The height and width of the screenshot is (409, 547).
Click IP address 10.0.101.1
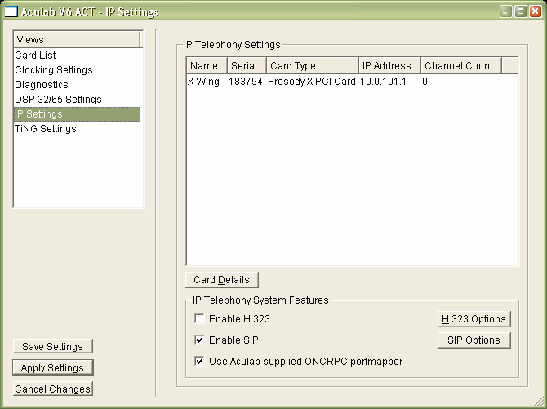(x=383, y=82)
